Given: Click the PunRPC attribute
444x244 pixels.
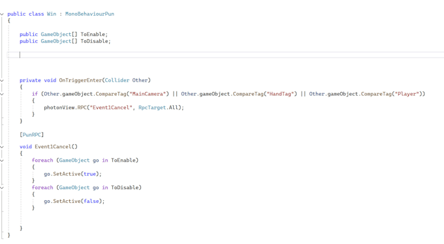Looking at the screenshot, I should pos(32,134).
